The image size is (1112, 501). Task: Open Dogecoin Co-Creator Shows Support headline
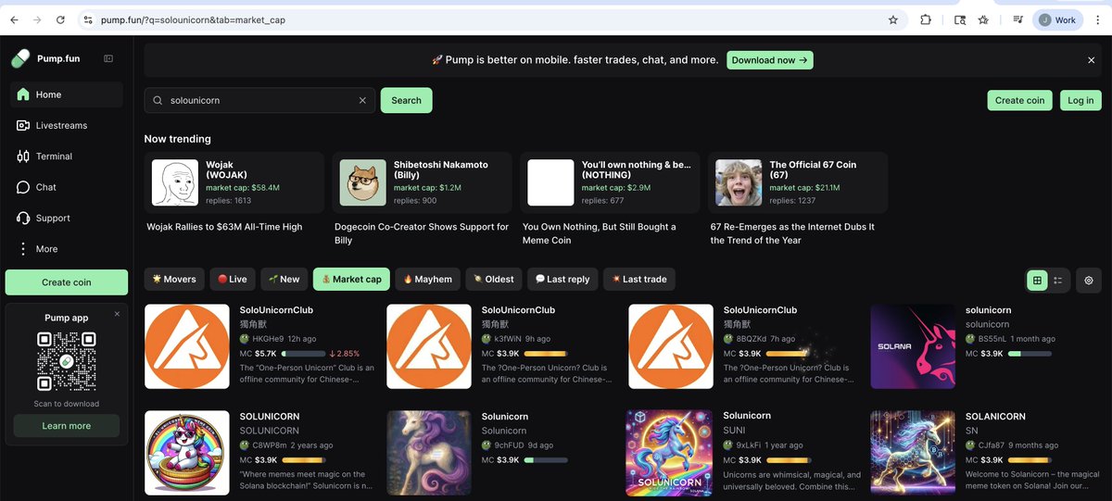(x=422, y=233)
